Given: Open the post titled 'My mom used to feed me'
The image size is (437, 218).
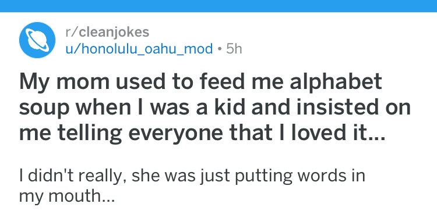Looking at the screenshot, I should tap(214, 108).
